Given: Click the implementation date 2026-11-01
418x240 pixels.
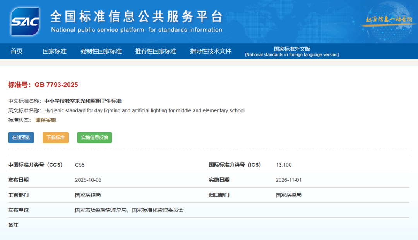Looking at the screenshot, I should click(x=289, y=180).
